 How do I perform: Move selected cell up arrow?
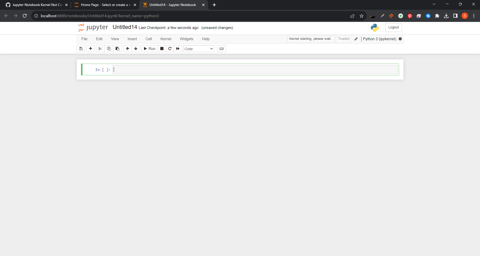coord(127,49)
